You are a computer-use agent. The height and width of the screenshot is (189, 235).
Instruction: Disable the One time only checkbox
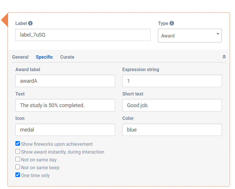pyautogui.click(x=18, y=175)
